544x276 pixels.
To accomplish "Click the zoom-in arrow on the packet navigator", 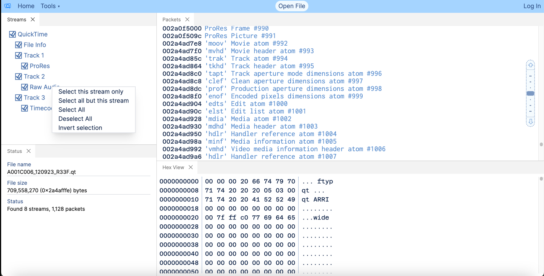I will tap(530, 64).
